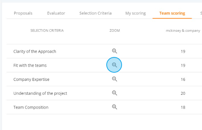Go to Selection Criteria tab

(x=95, y=13)
